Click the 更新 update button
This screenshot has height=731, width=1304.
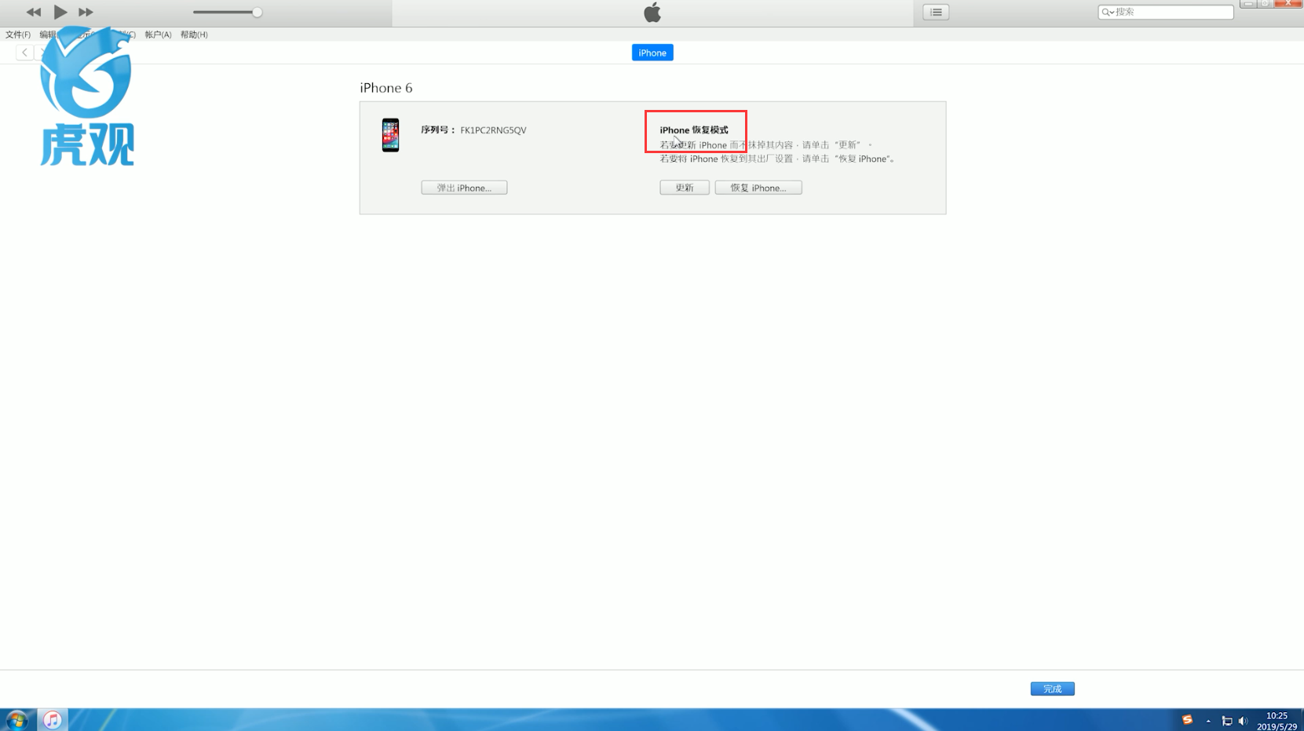pos(685,188)
